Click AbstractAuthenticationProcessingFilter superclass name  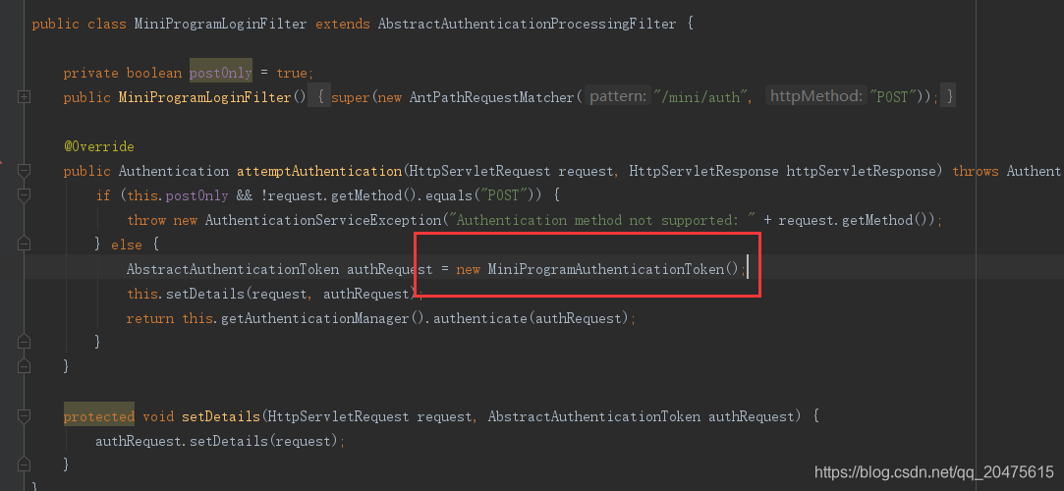pyautogui.click(x=528, y=24)
